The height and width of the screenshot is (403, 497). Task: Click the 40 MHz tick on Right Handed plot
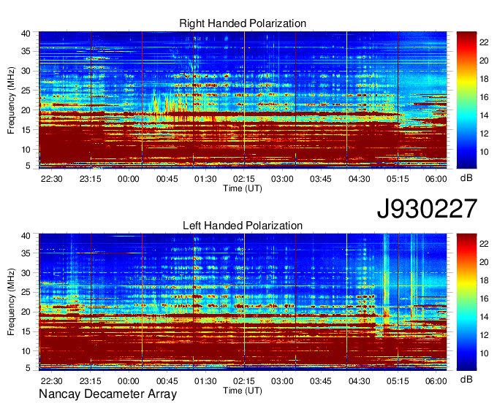click(x=26, y=34)
